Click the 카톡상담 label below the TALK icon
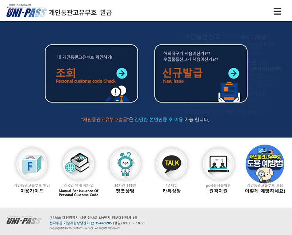The width and height of the screenshot is (292, 235). tap(171, 190)
